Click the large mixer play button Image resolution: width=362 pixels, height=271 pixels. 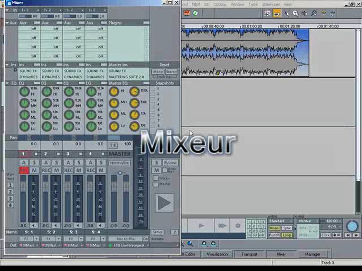coord(164,203)
